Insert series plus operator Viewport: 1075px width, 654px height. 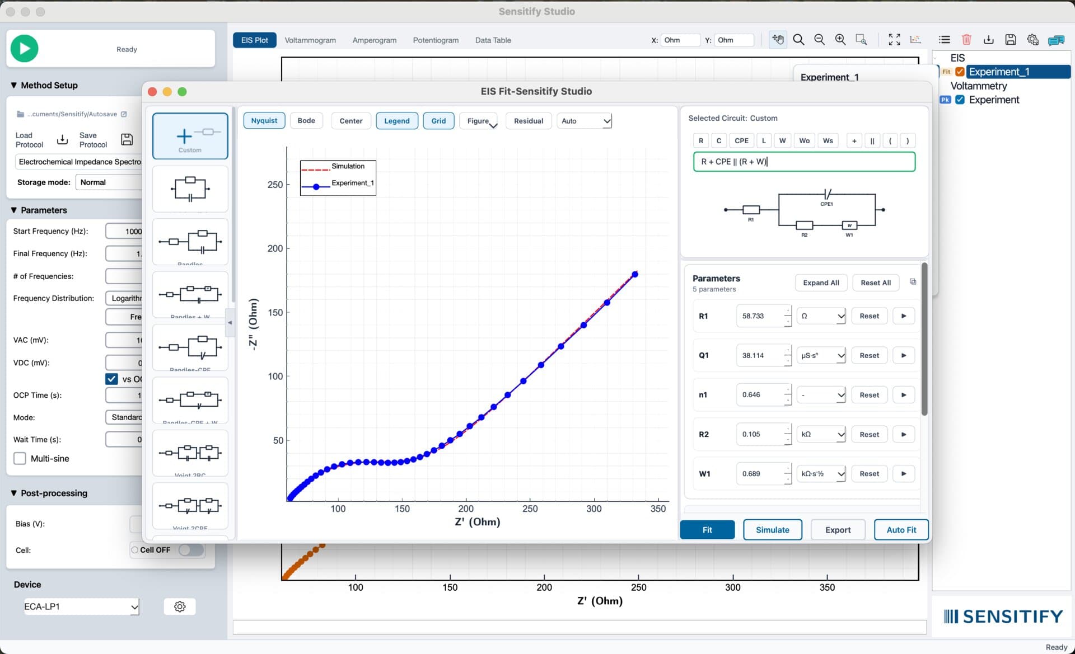tap(854, 141)
